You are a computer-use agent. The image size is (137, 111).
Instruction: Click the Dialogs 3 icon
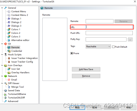9,26
